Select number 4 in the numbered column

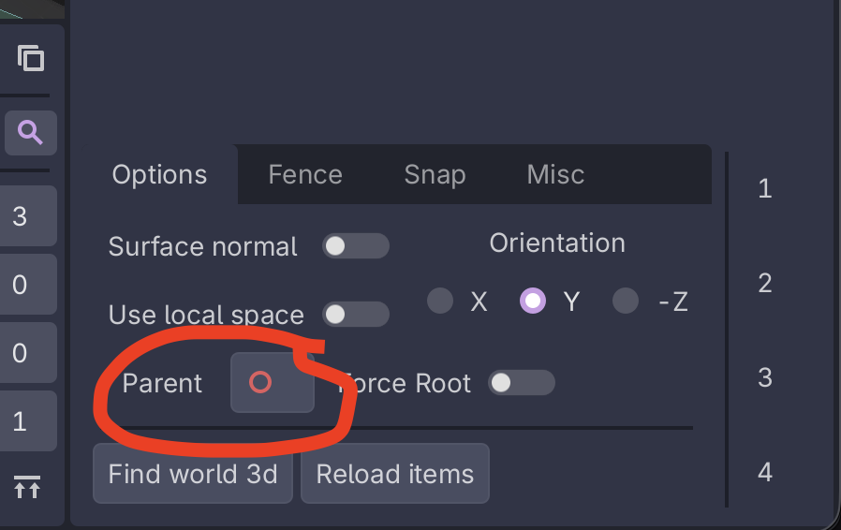(765, 472)
